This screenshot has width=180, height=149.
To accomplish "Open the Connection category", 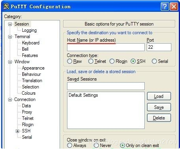I will point(25,99).
